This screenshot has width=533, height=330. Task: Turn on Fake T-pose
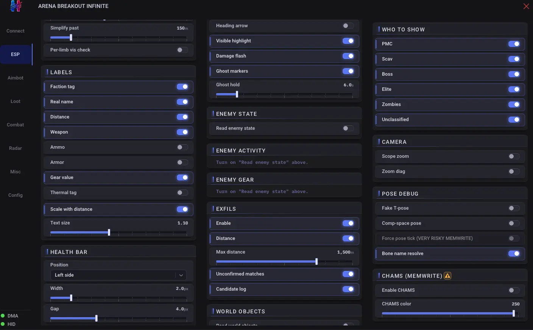514,208
